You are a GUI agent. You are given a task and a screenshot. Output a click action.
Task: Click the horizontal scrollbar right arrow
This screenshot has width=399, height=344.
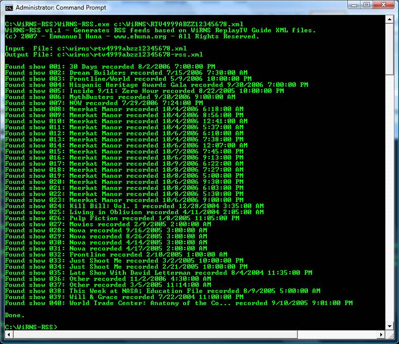pos(381,334)
